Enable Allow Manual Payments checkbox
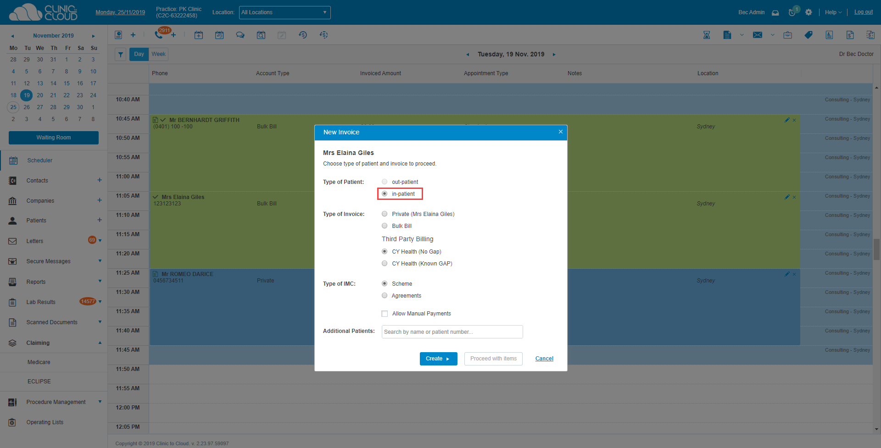 [385, 314]
